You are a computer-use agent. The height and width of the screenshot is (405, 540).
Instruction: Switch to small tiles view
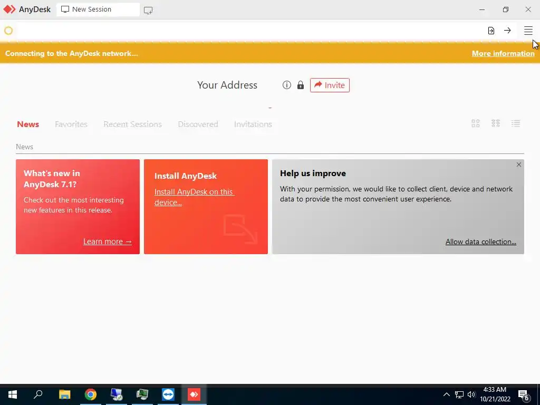496,123
